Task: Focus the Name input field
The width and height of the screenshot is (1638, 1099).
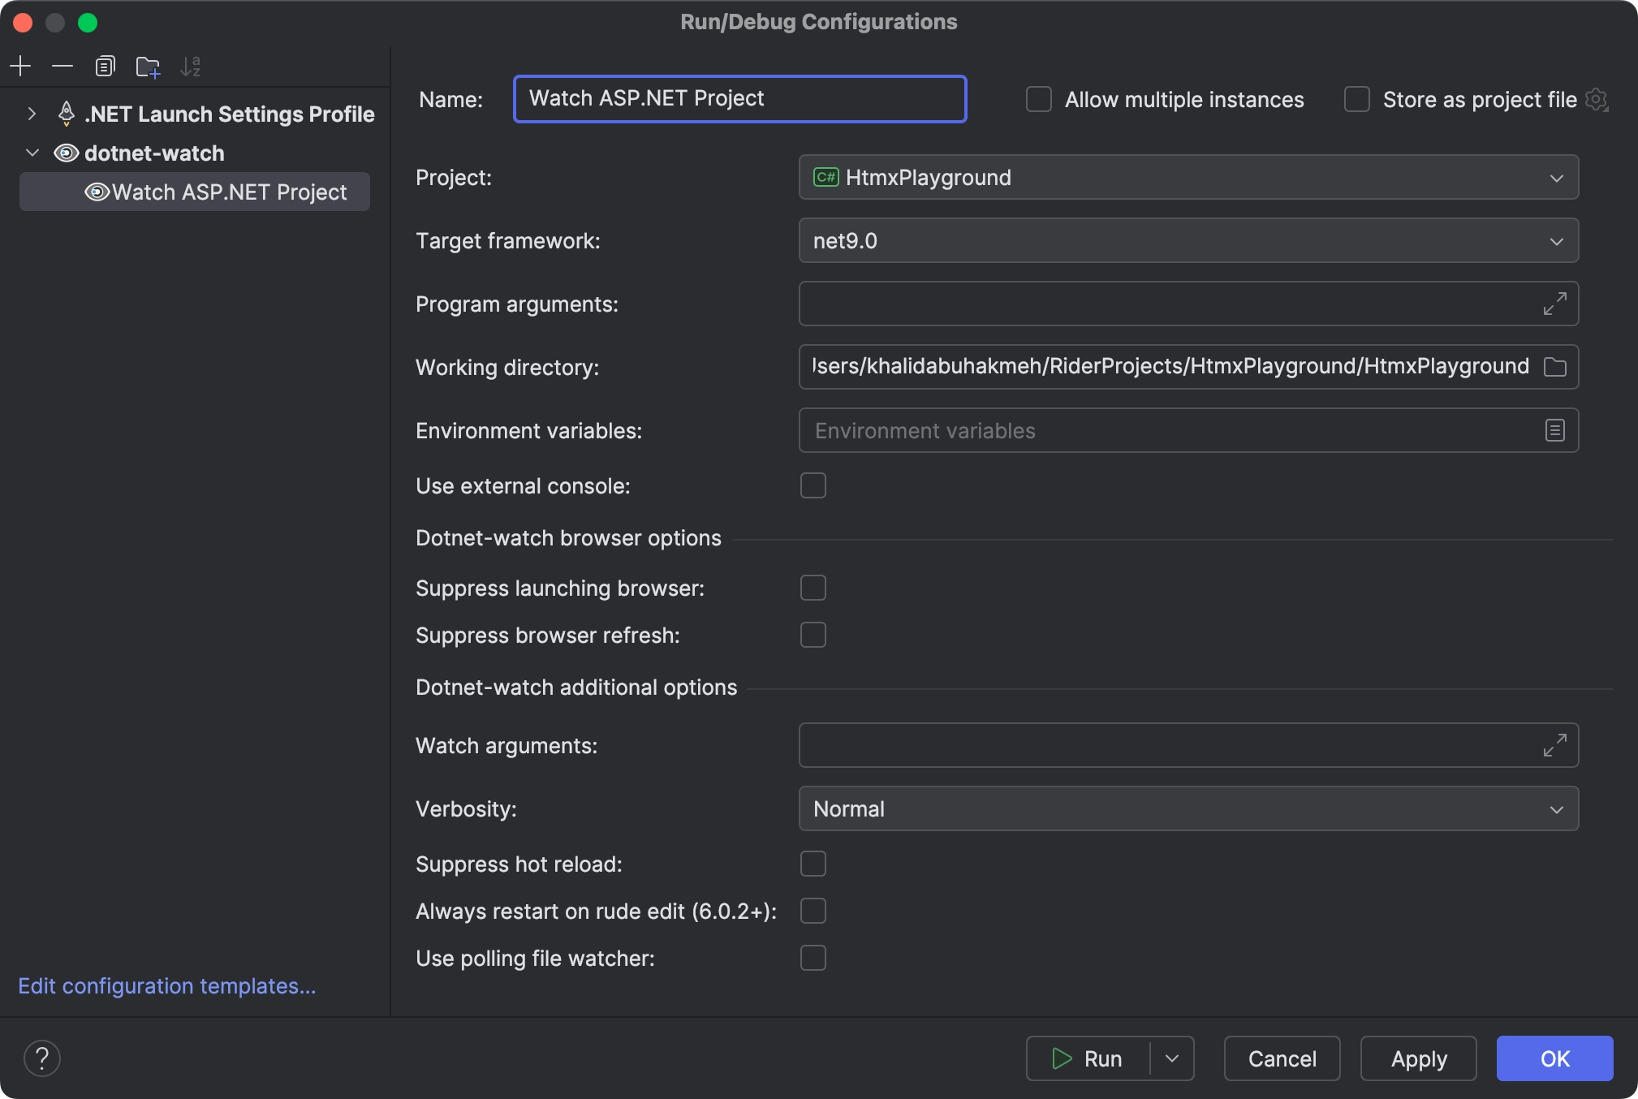Action: 739,99
